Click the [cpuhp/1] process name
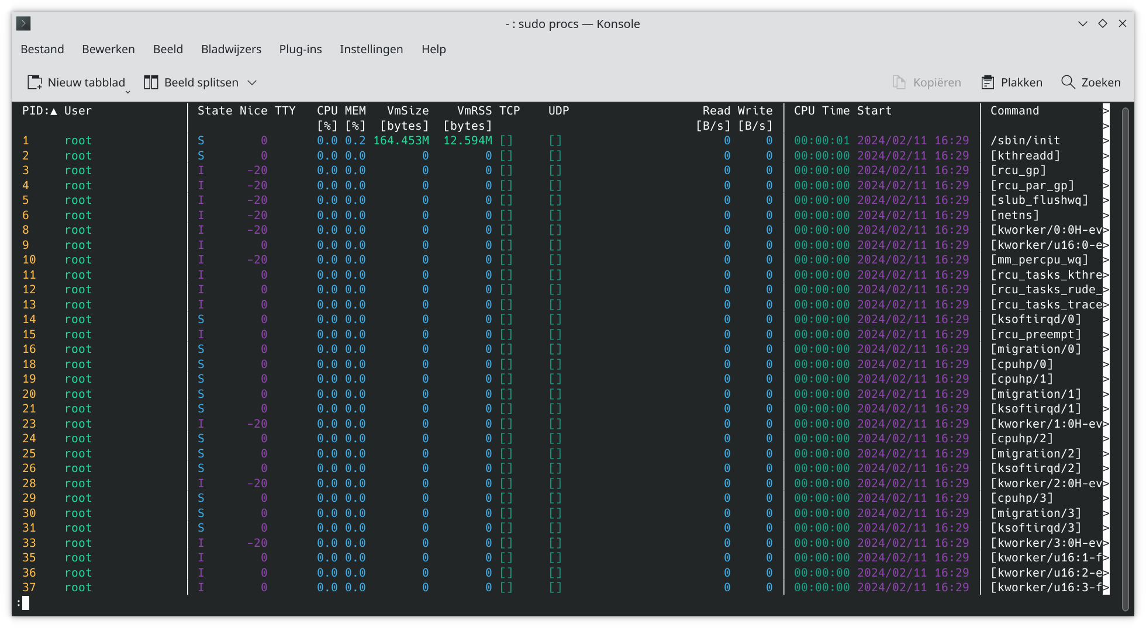The height and width of the screenshot is (628, 1146). [x=1021, y=379]
